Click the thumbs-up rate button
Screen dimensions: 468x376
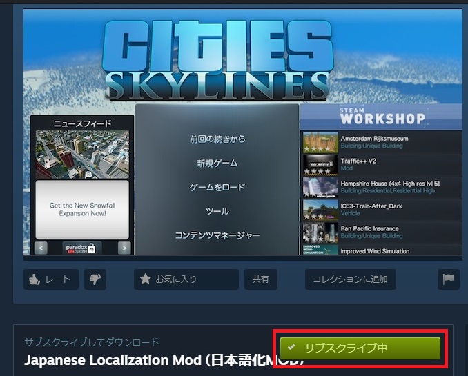(x=51, y=279)
